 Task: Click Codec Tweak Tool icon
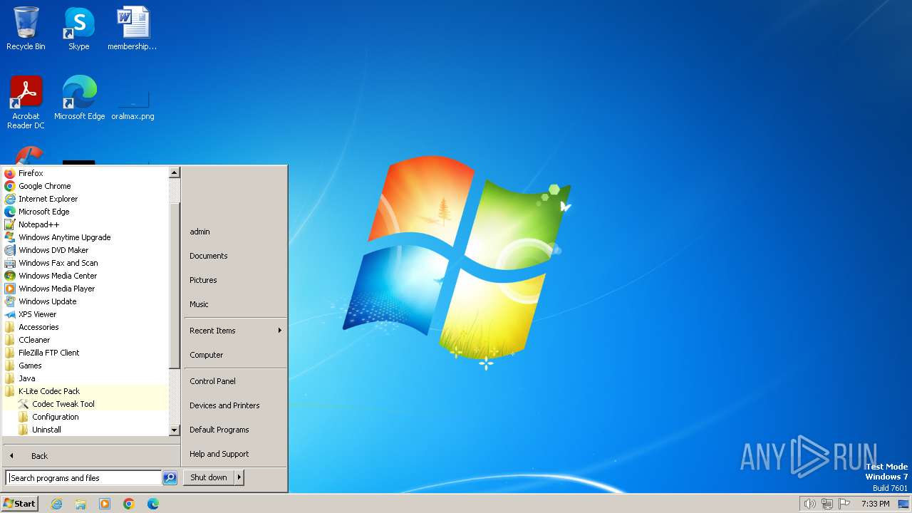24,404
